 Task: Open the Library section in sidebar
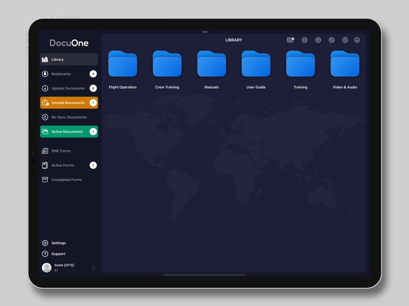(69, 59)
